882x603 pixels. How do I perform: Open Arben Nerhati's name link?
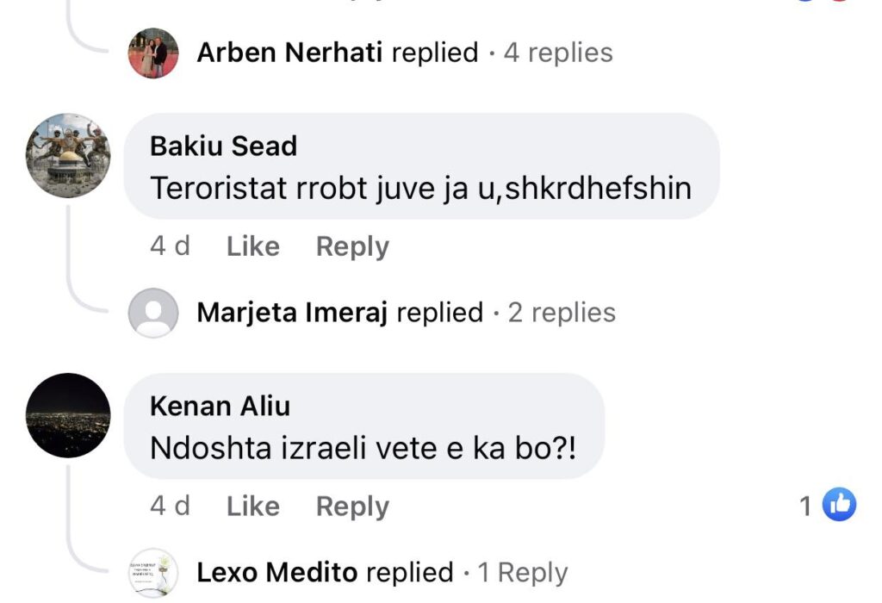pos(290,53)
